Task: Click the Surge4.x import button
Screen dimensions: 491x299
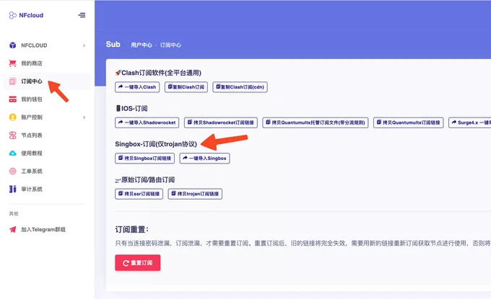Action: (470, 122)
